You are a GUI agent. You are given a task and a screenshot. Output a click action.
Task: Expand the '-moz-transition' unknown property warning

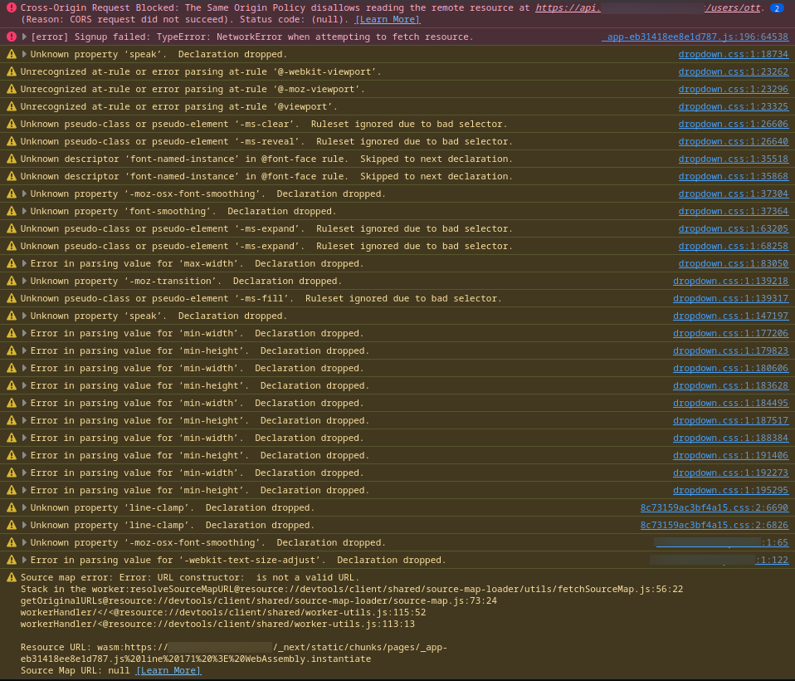coord(24,282)
